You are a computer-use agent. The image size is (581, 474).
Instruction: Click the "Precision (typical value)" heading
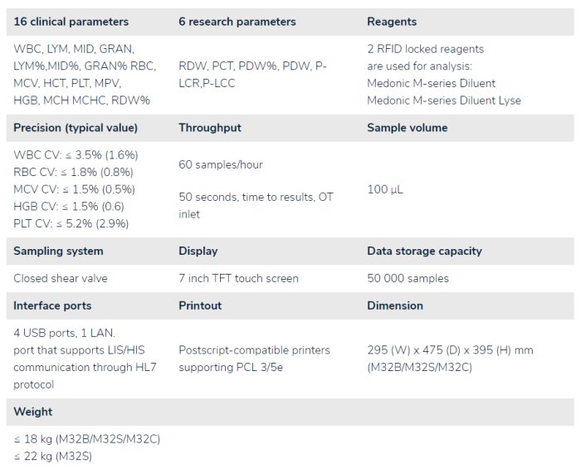pos(76,128)
